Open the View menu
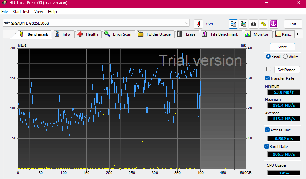 [x=39, y=12]
